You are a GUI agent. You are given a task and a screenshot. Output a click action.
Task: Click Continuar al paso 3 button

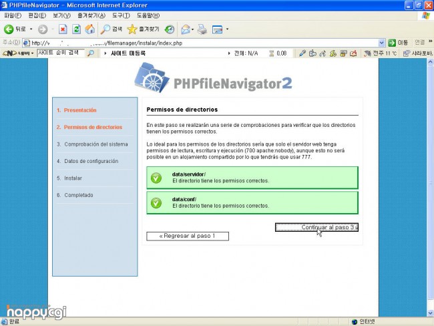click(x=316, y=227)
